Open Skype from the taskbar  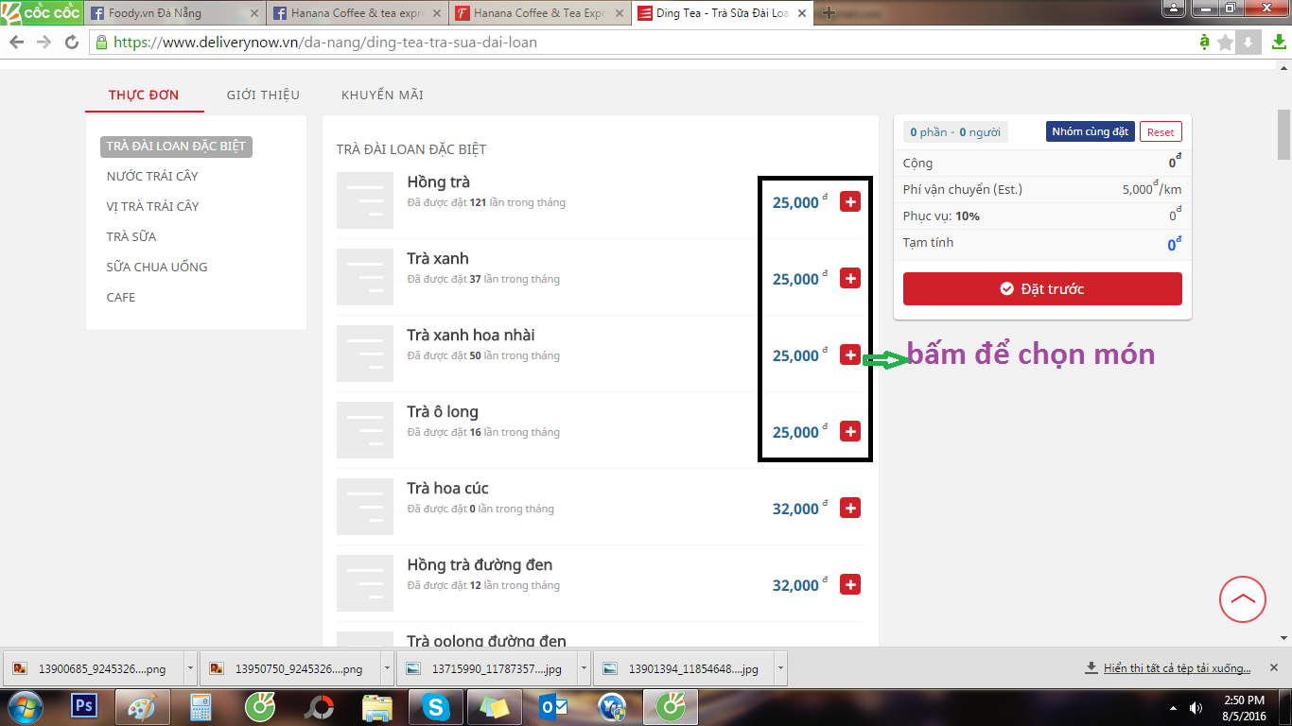pos(436,706)
